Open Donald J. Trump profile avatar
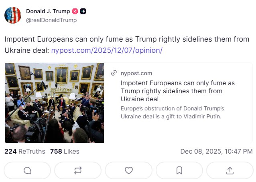Screen dimensions: 256x182 tap(12, 15)
